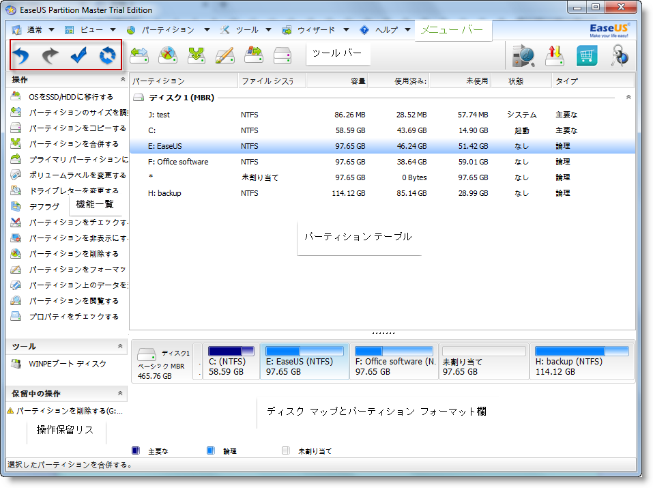
Task: Collapse the ツール panel section
Action: (x=121, y=347)
